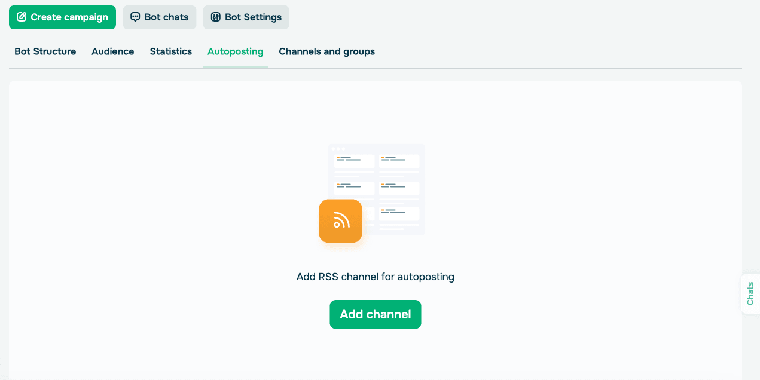
Task: Go to Channels and groups tab
Action: point(327,51)
